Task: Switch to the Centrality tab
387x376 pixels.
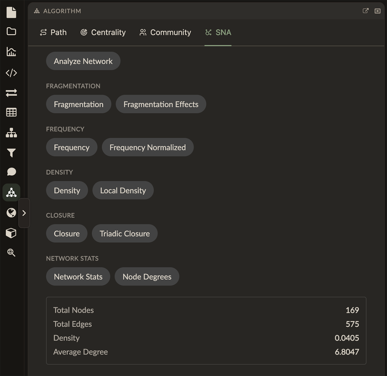Action: point(103,32)
